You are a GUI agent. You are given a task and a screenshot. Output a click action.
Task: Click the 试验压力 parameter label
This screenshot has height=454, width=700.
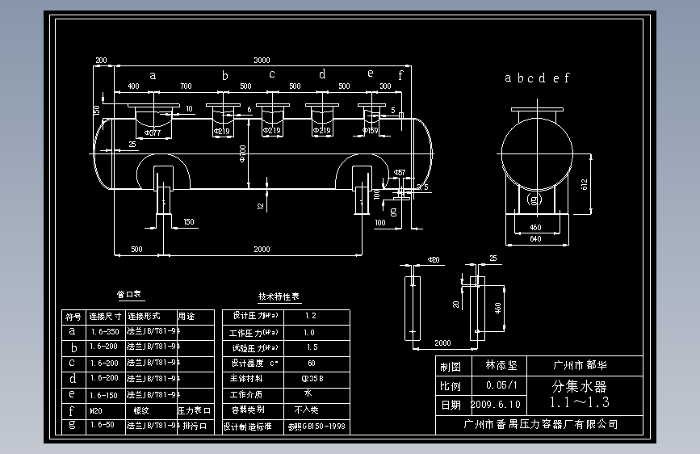pyautogui.click(x=255, y=347)
